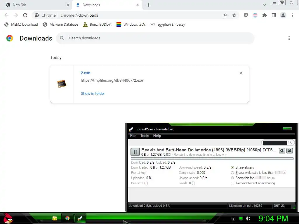The width and height of the screenshot is (299, 224).
Task: Select Share this for hours option
Action: point(232,178)
